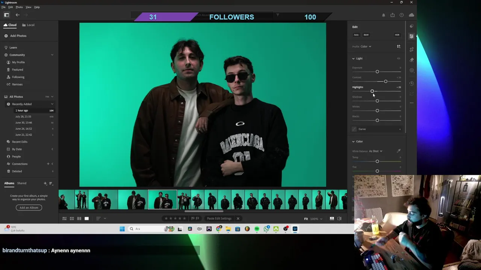Collapse the All Photos section
This screenshot has width=481, height=270.
point(52,97)
